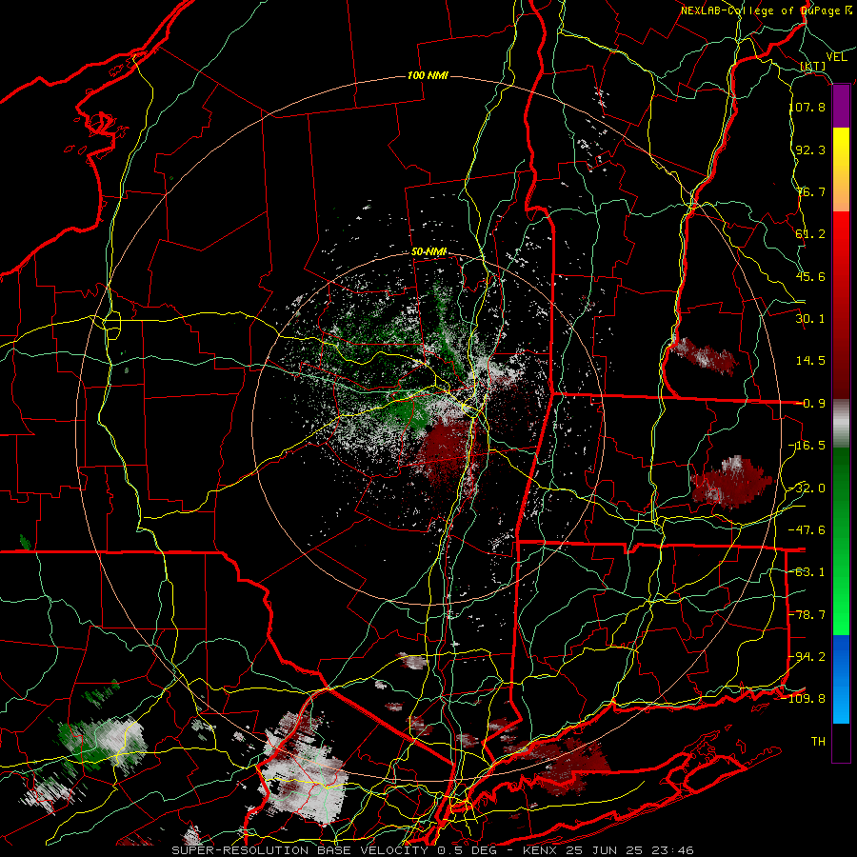Pick the gray near-zero segment of the color bar

841,424
